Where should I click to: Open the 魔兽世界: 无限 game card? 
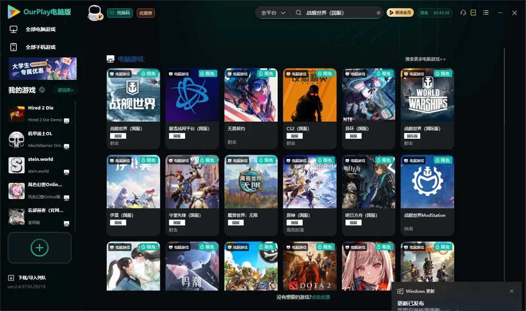coord(251,195)
